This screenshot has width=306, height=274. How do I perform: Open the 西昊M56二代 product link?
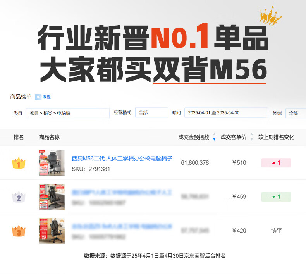tap(122, 159)
